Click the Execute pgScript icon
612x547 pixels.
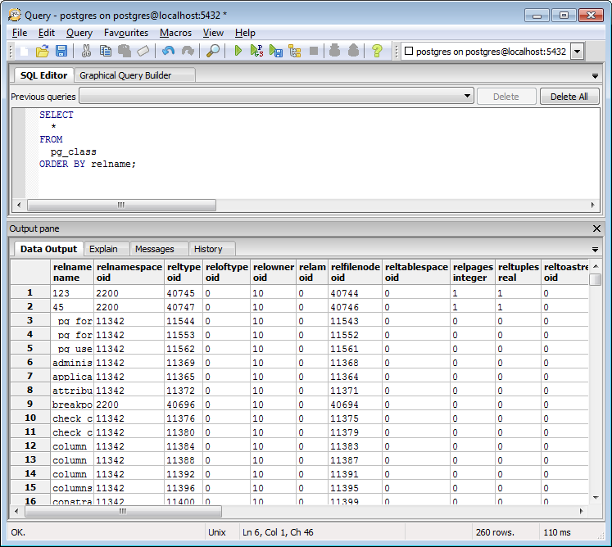[256, 51]
